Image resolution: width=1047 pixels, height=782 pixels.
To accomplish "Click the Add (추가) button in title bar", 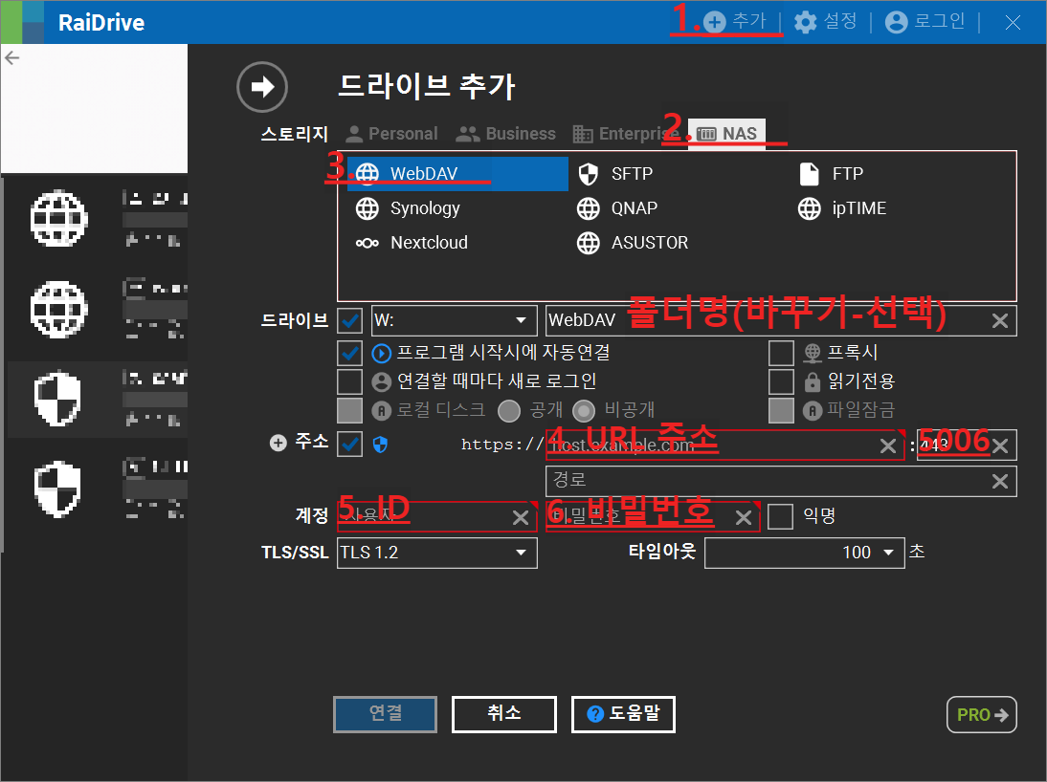I will click(x=735, y=21).
